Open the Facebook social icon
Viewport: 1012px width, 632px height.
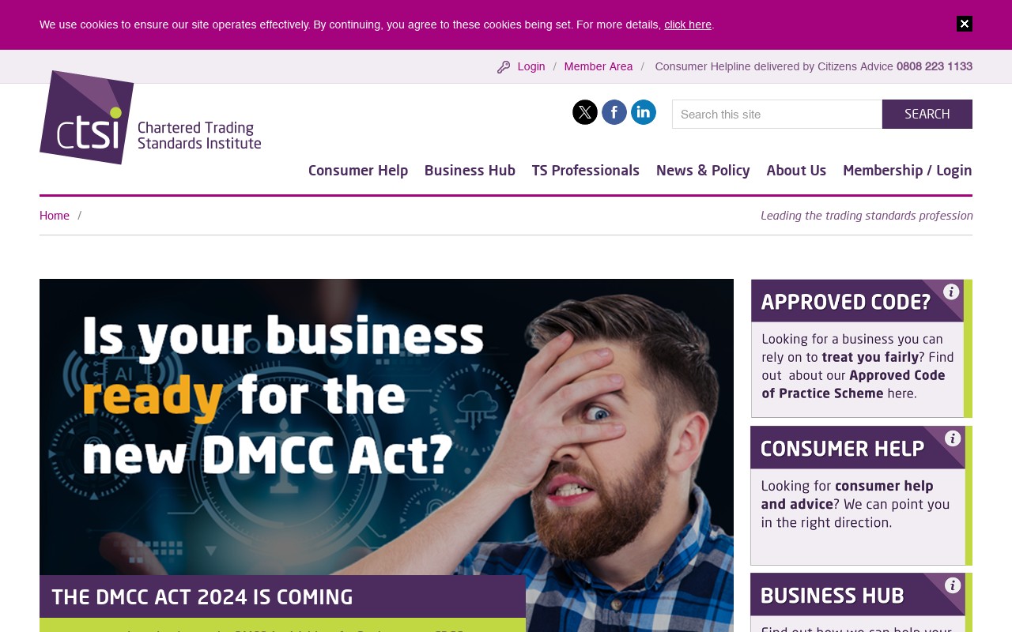(x=614, y=112)
